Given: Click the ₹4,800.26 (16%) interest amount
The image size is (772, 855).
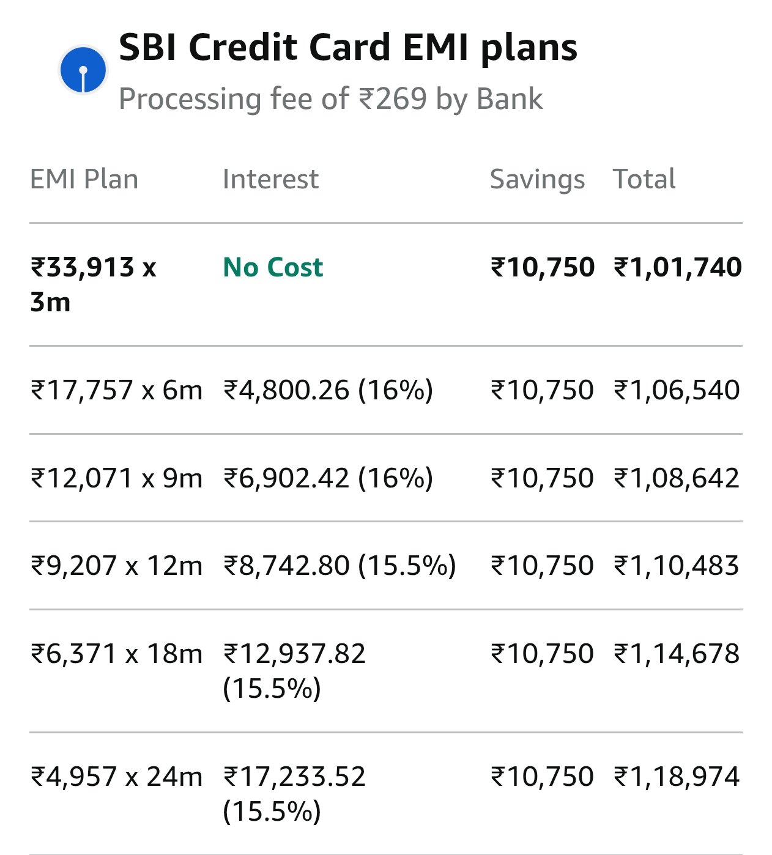Looking at the screenshot, I should coord(328,390).
